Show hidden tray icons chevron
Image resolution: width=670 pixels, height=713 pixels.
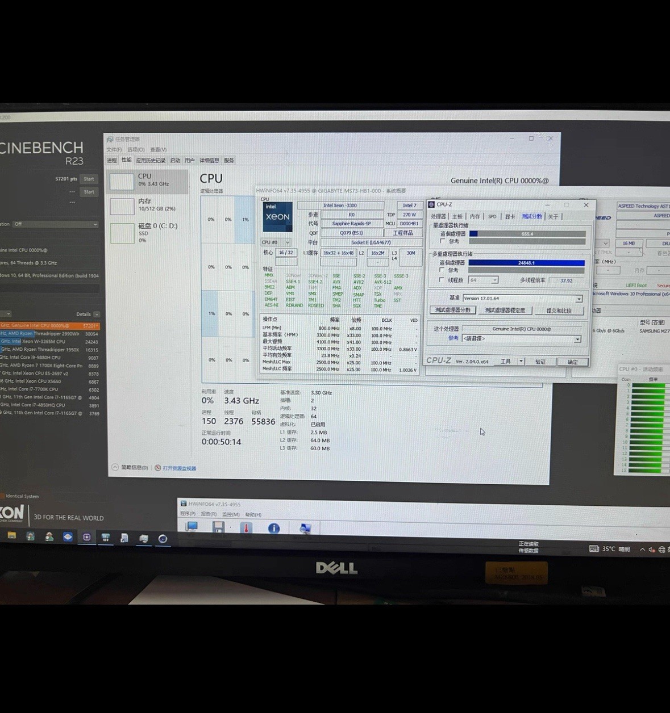pyautogui.click(x=642, y=550)
